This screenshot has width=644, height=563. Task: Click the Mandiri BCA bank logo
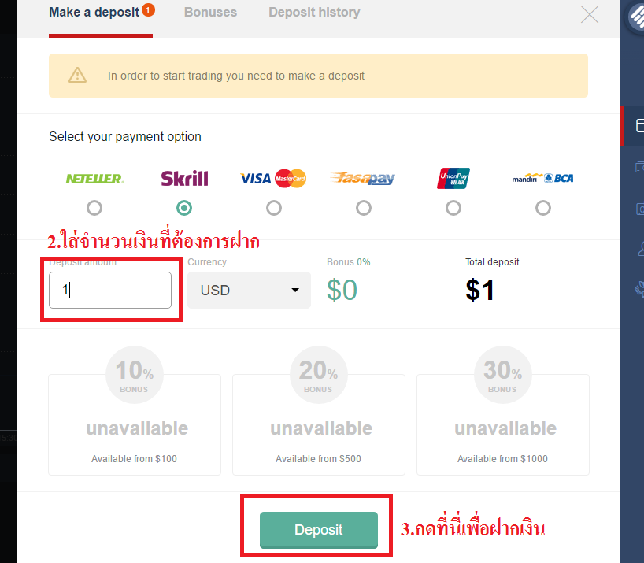tap(542, 178)
